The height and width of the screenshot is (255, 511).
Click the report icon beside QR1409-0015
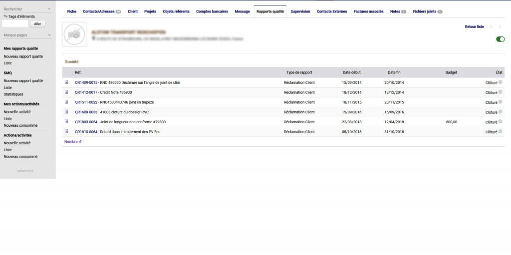[66, 82]
